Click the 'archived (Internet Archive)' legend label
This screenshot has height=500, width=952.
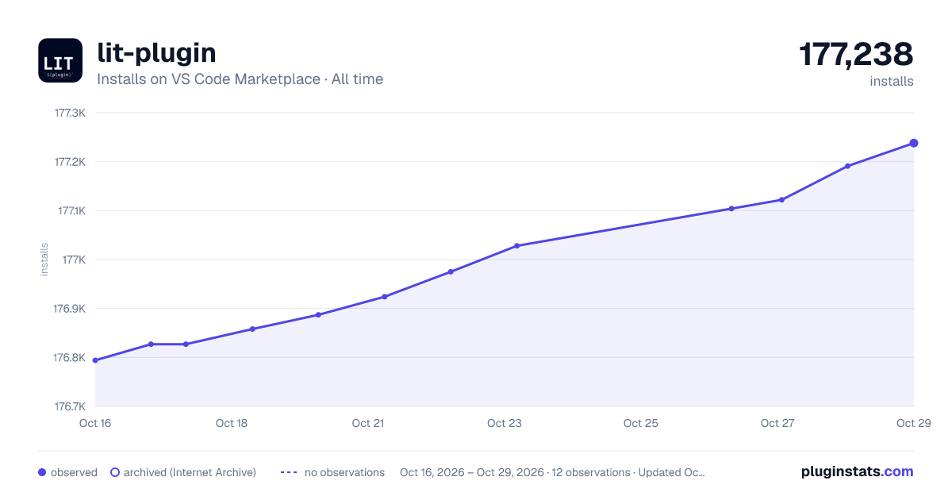190,472
